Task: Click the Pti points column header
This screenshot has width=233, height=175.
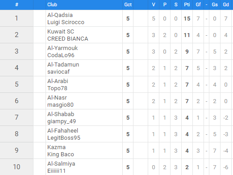Action: click(x=187, y=4)
